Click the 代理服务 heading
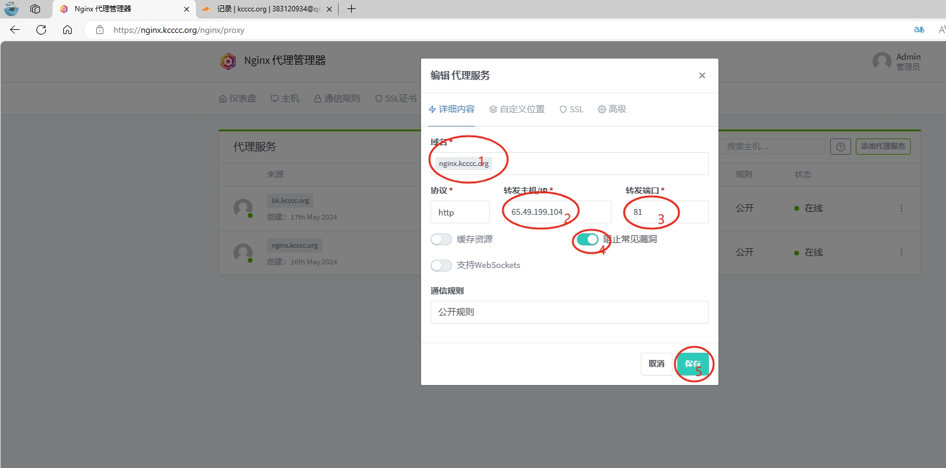This screenshot has height=468, width=946. click(255, 147)
